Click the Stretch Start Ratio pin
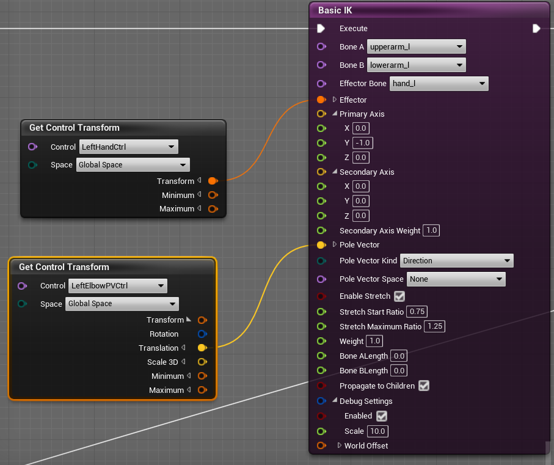Viewport: 554px width, 465px height. pyautogui.click(x=321, y=312)
